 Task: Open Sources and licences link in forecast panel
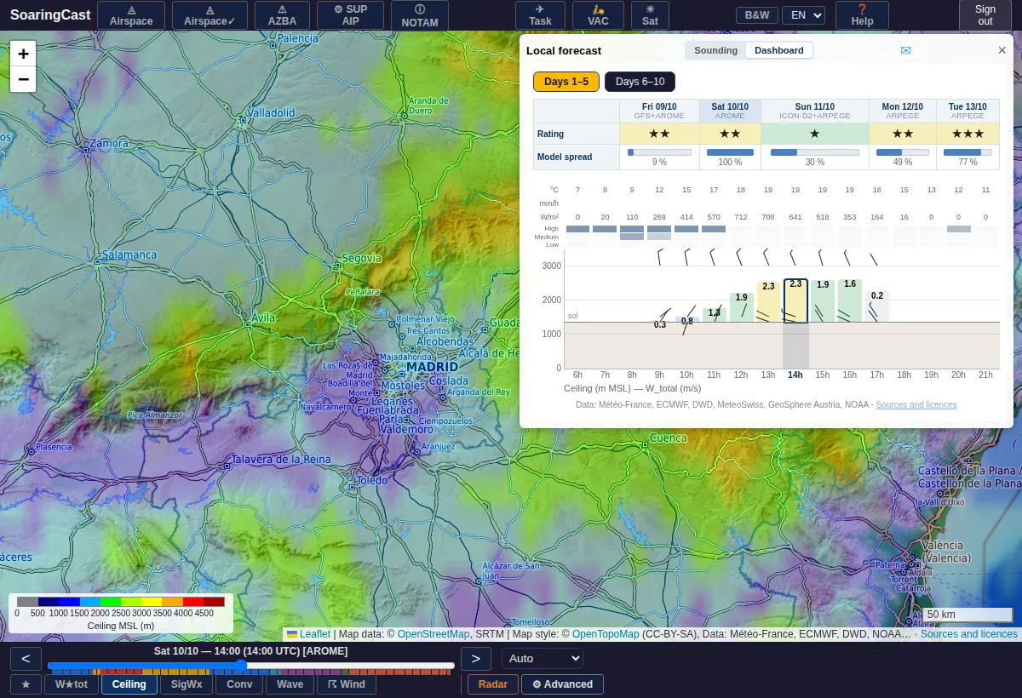click(x=916, y=405)
